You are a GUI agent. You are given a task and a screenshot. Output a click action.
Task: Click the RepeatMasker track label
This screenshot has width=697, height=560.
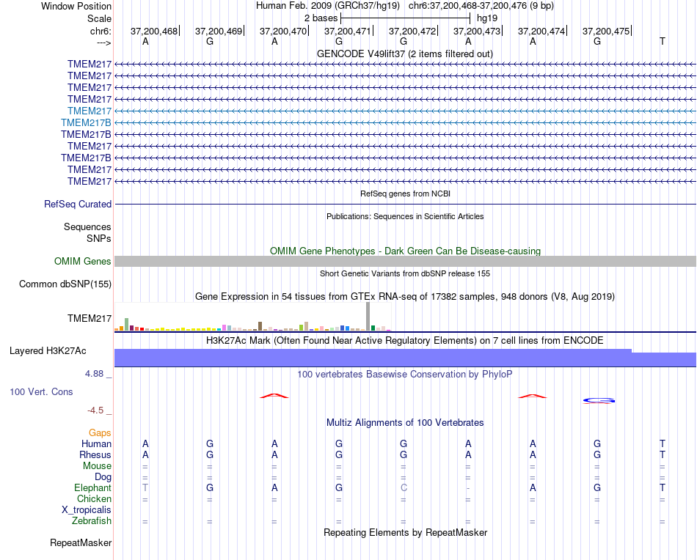coord(81,542)
